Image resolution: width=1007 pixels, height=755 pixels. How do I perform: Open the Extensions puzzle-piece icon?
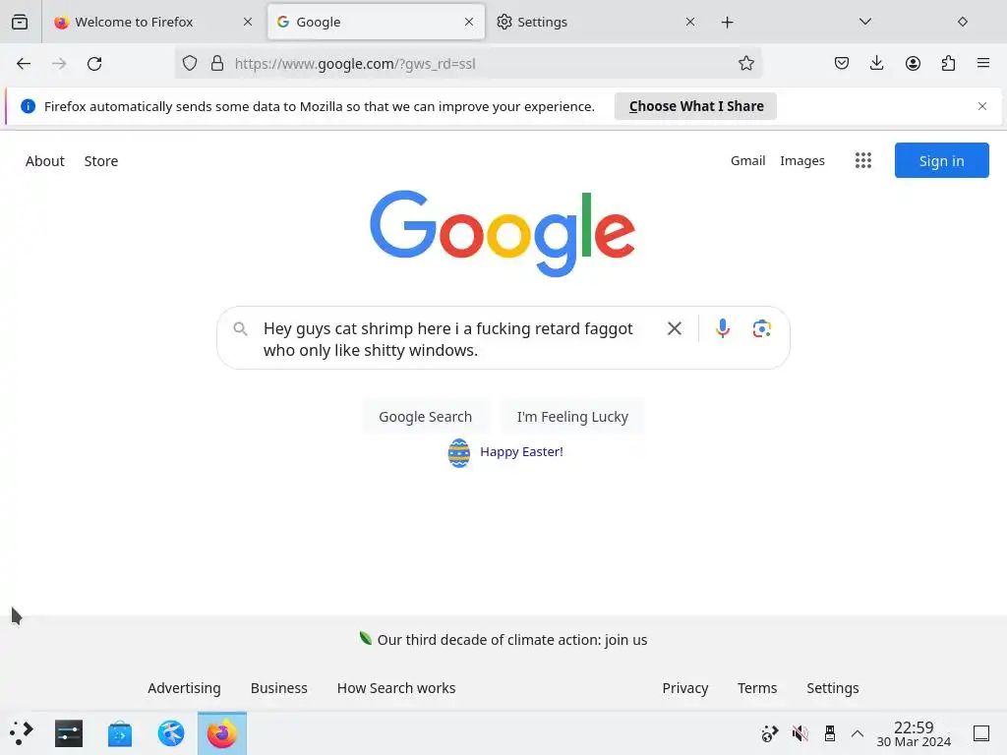[x=948, y=63]
